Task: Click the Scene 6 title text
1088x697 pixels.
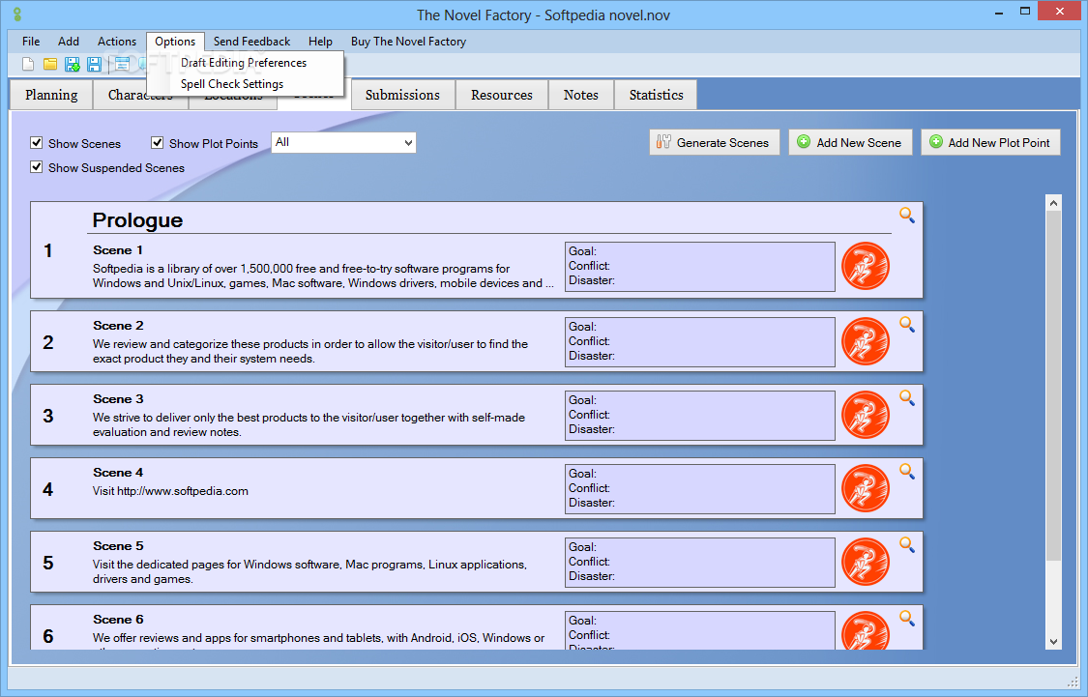Action: (118, 620)
